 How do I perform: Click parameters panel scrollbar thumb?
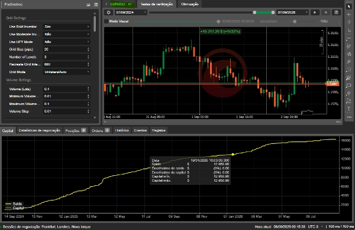pyautogui.click(x=95, y=24)
